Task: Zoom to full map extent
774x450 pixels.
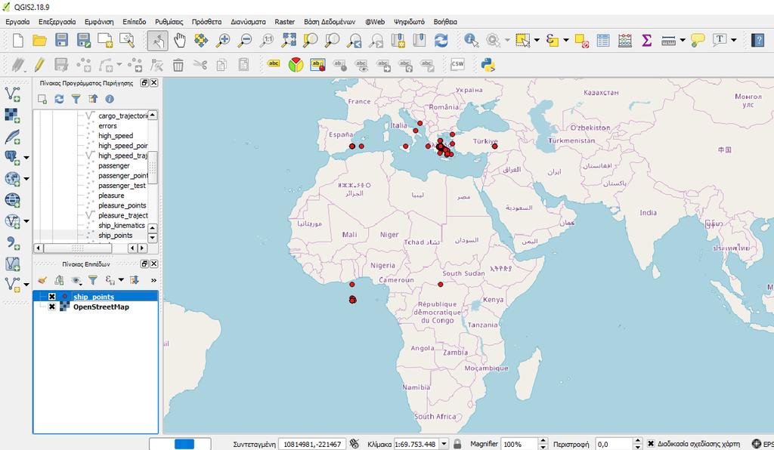Action: 289,40
